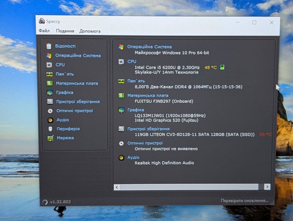
Task: Select Графіка in the sidebar list
Action: (x=65, y=92)
